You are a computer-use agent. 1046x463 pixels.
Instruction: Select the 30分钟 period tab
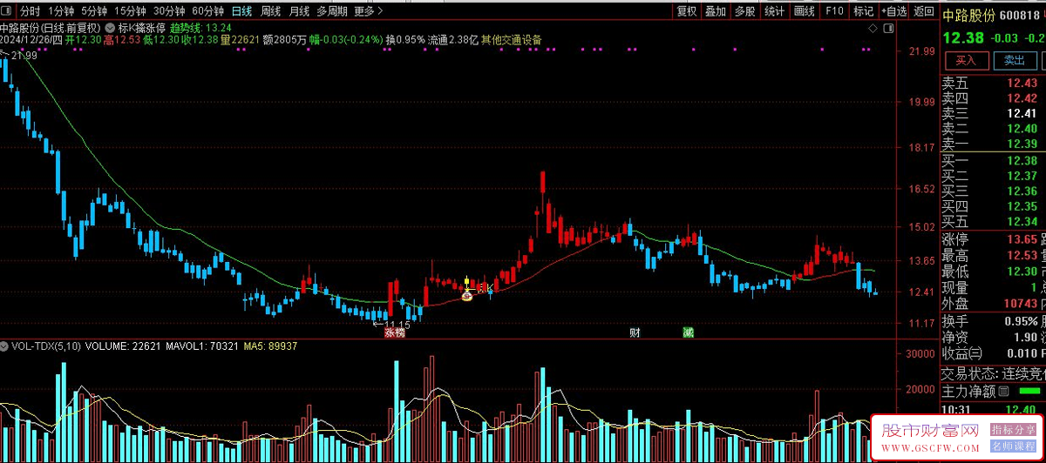click(168, 11)
